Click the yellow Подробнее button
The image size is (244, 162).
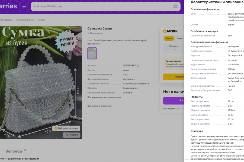174,77
